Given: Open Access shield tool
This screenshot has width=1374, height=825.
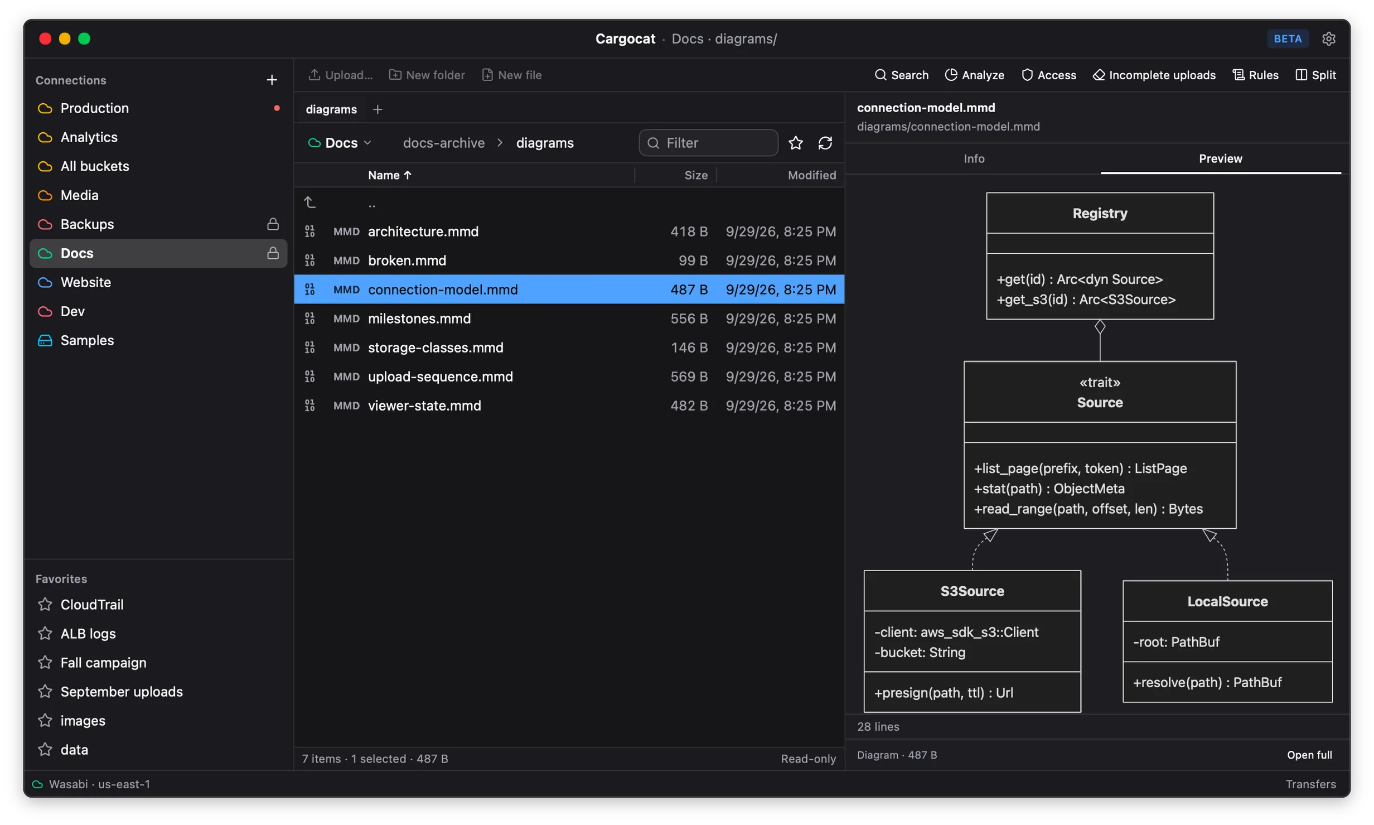Looking at the screenshot, I should point(1048,75).
